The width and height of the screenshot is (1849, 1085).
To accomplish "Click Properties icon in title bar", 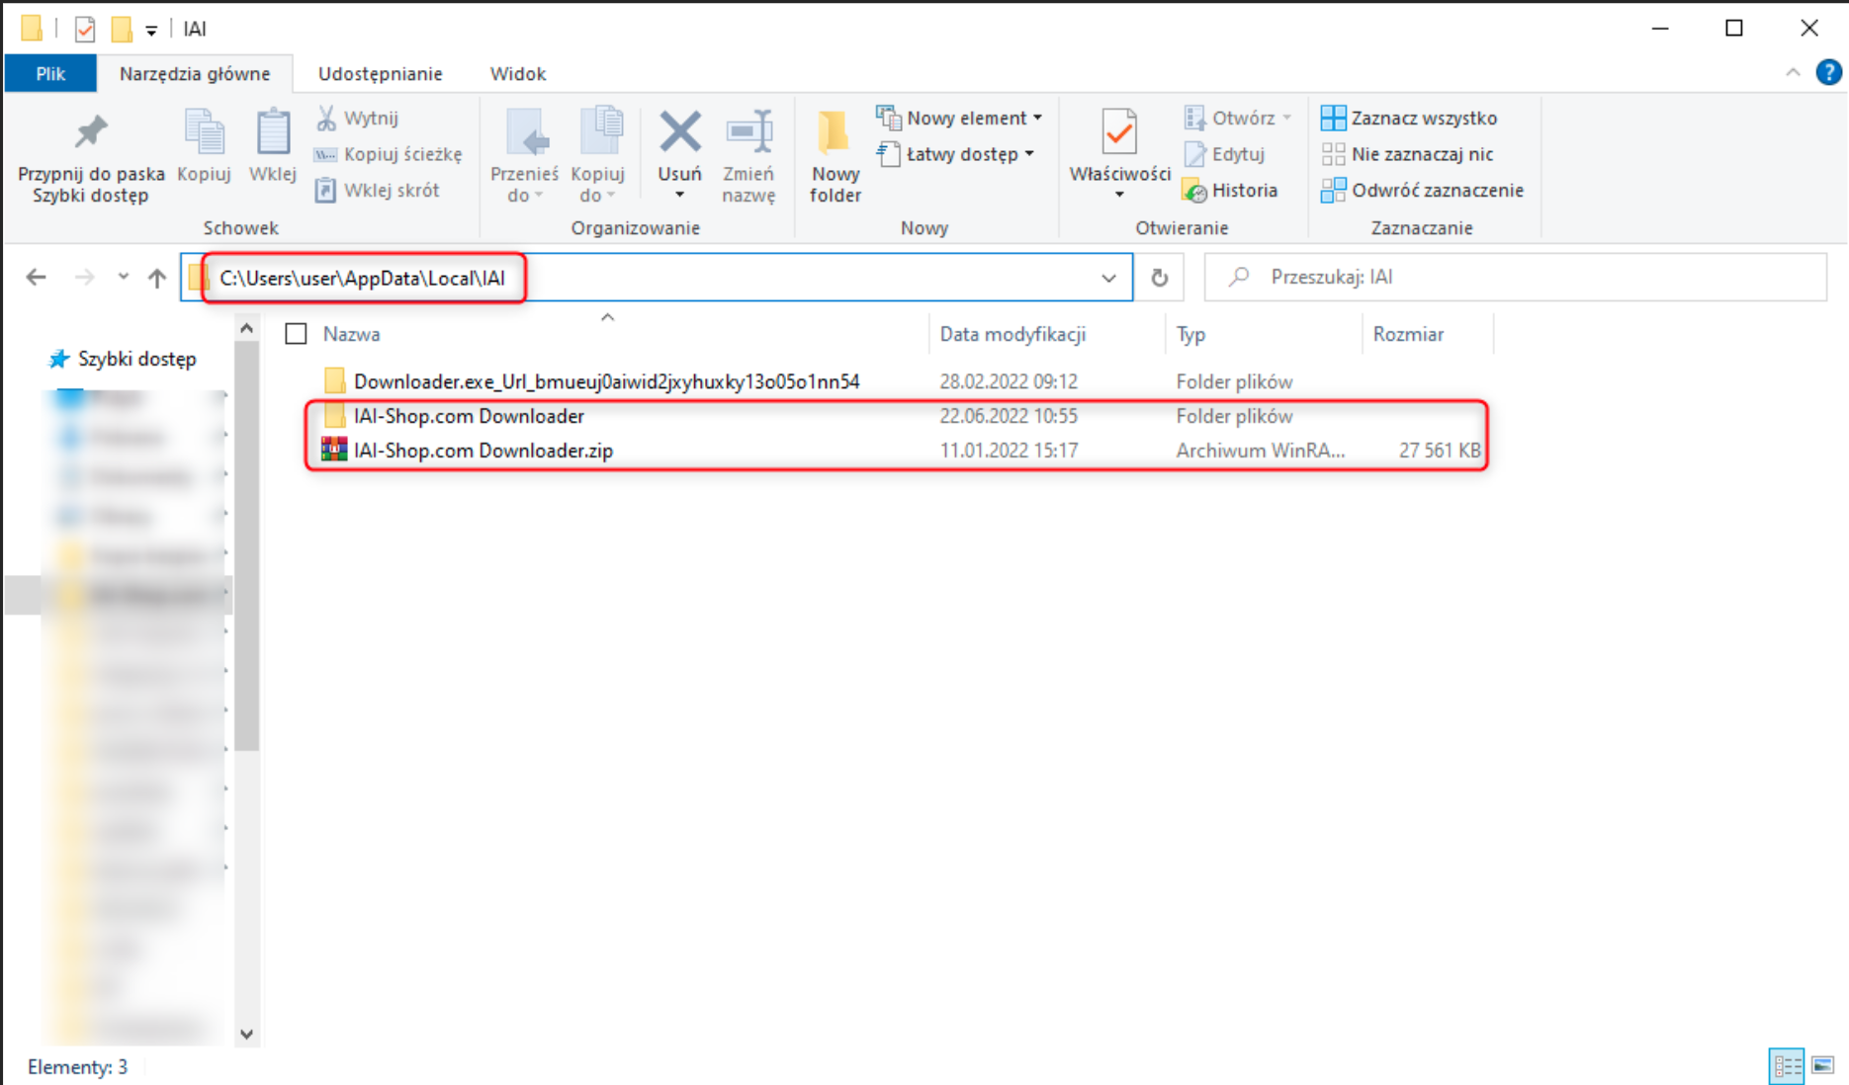I will pos(85,29).
